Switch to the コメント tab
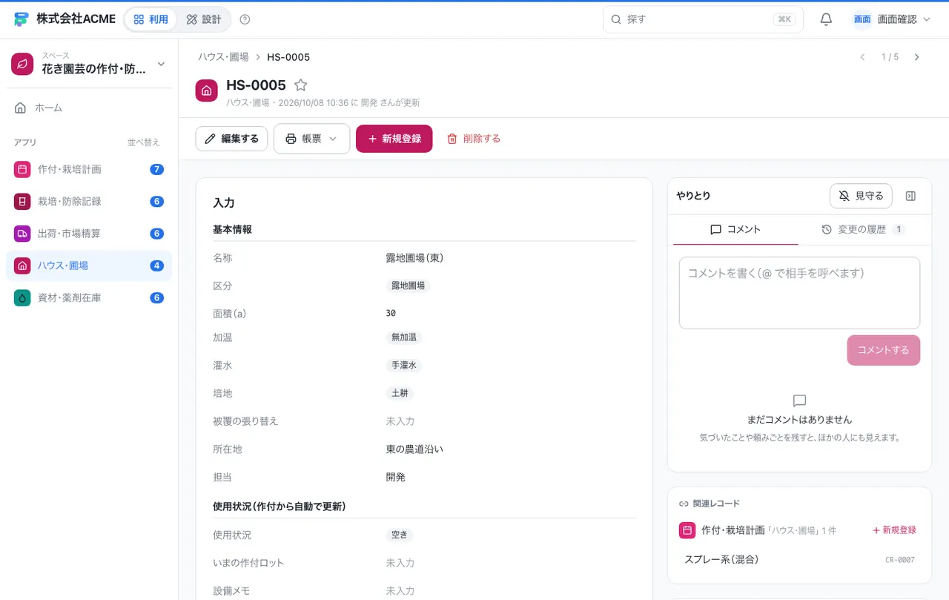This screenshot has width=949, height=600. click(x=735, y=230)
